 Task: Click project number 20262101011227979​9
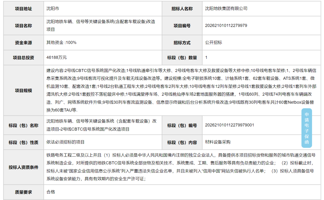coord(226,25)
